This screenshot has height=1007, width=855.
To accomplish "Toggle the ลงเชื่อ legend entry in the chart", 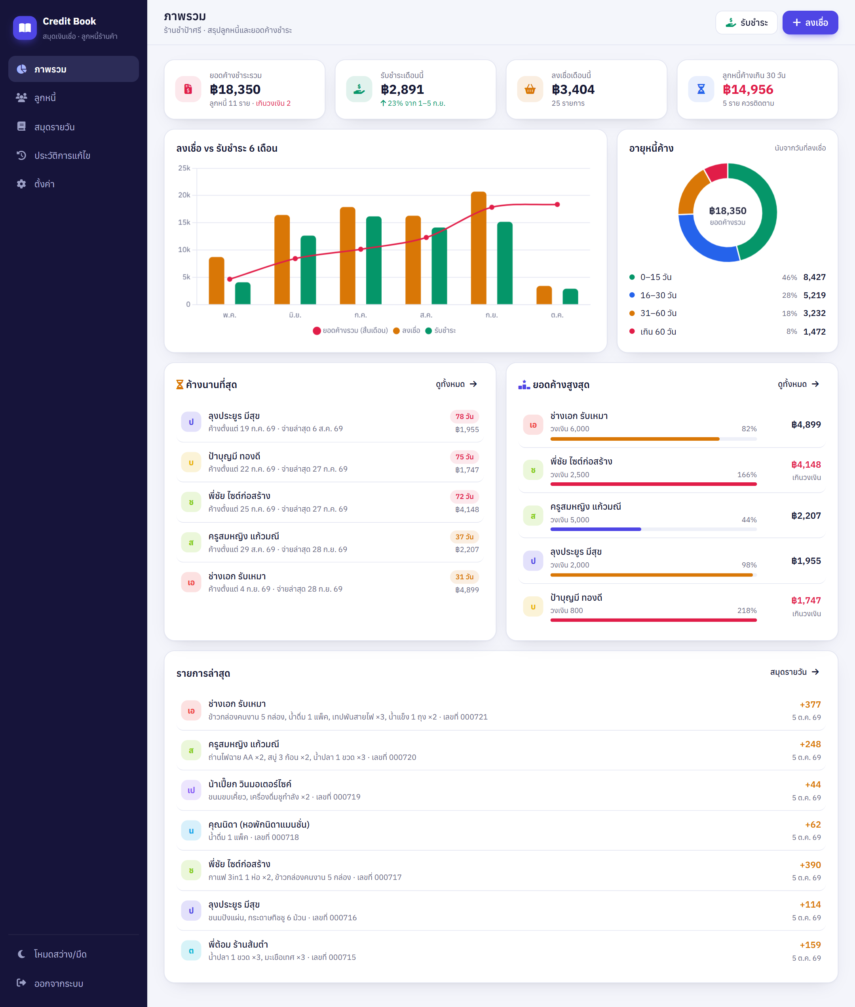I will click(407, 331).
